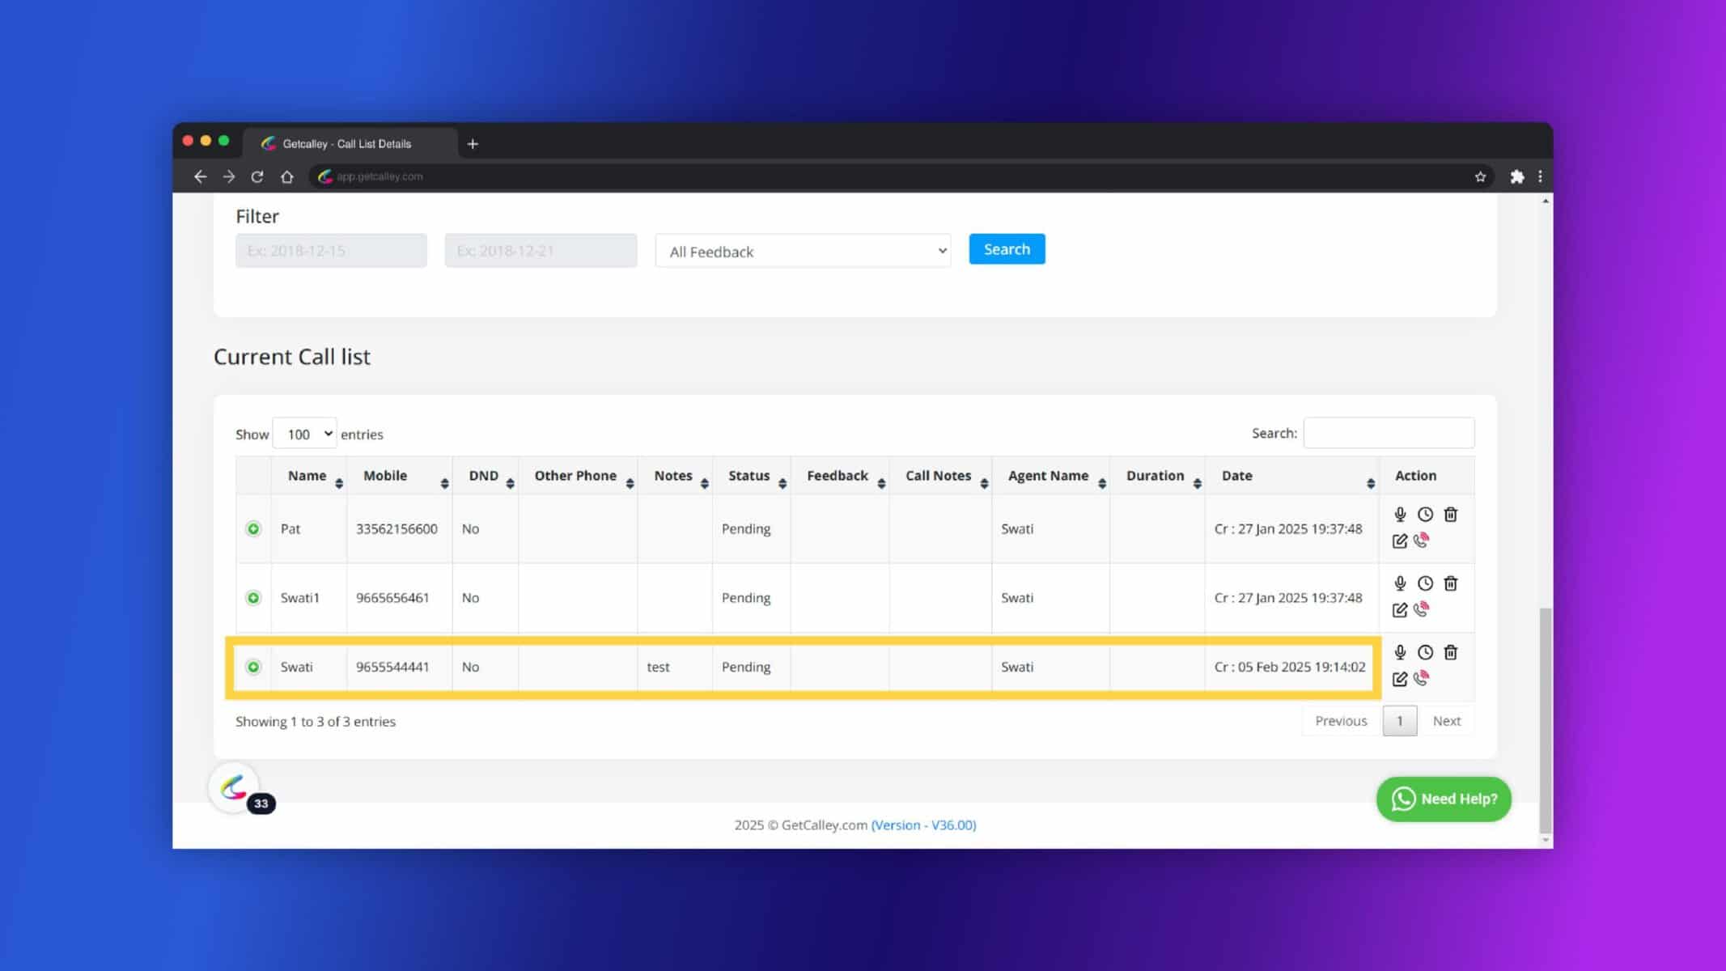
Task: Click the Previous pagination button
Action: click(x=1341, y=719)
